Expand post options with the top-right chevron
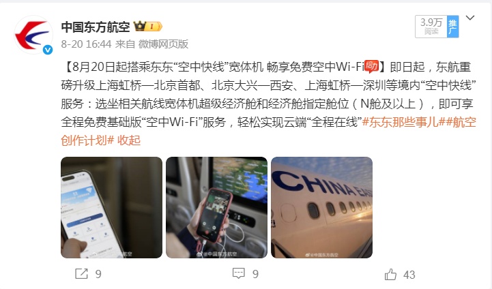The height and width of the screenshot is (289, 492). tap(469, 18)
